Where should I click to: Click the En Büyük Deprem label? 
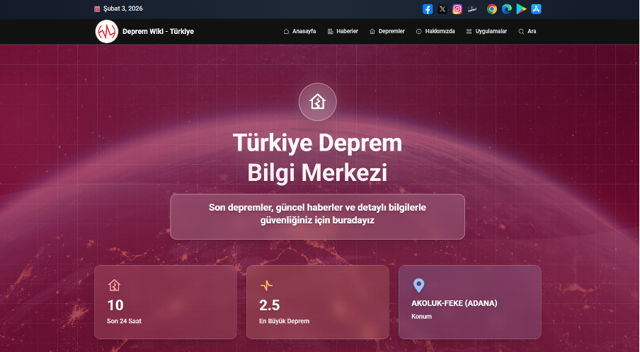[x=284, y=321]
